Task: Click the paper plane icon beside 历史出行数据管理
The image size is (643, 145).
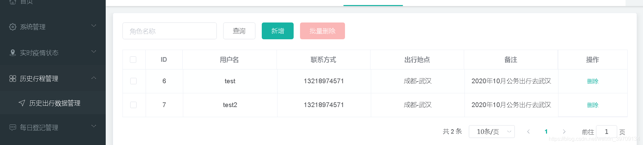Action: click(x=22, y=103)
